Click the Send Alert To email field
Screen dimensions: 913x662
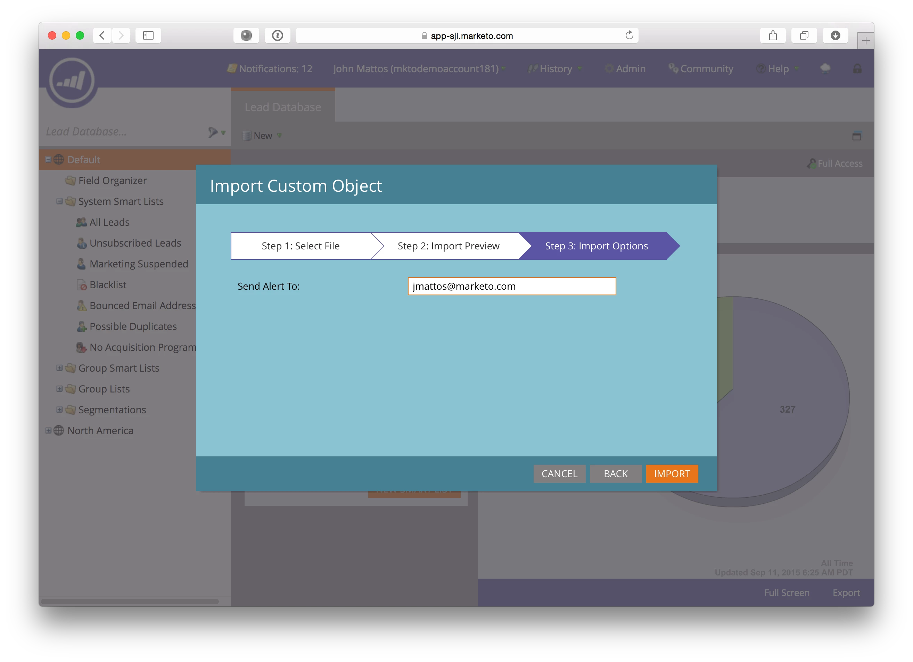click(x=511, y=286)
